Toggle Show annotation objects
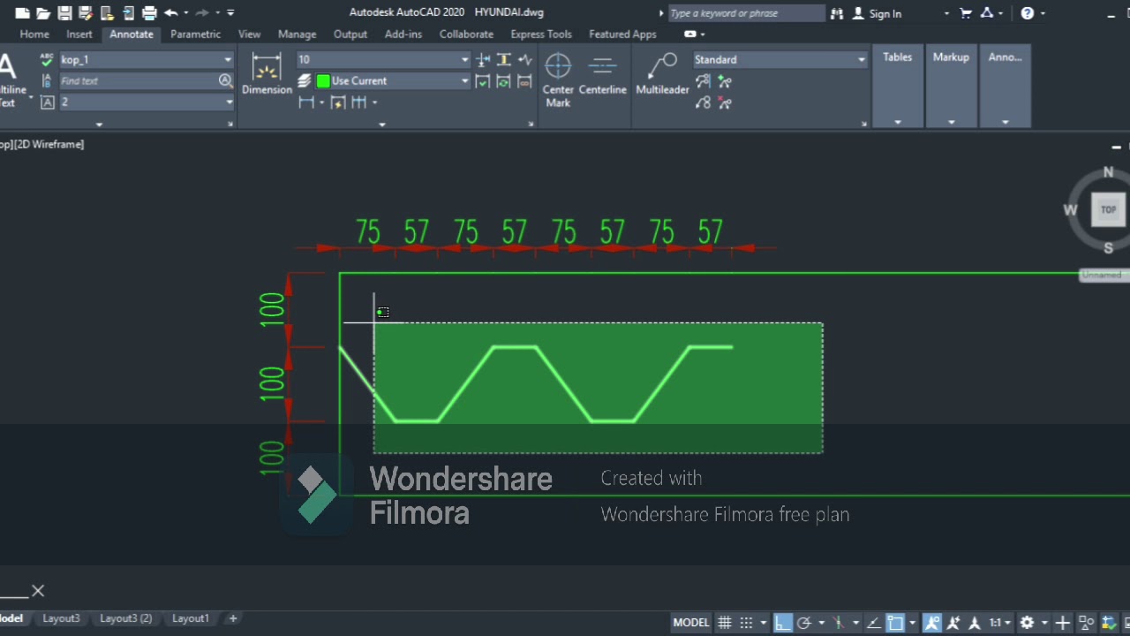This screenshot has height=636, width=1130. [x=933, y=622]
